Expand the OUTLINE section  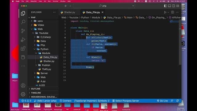click(43, 89)
